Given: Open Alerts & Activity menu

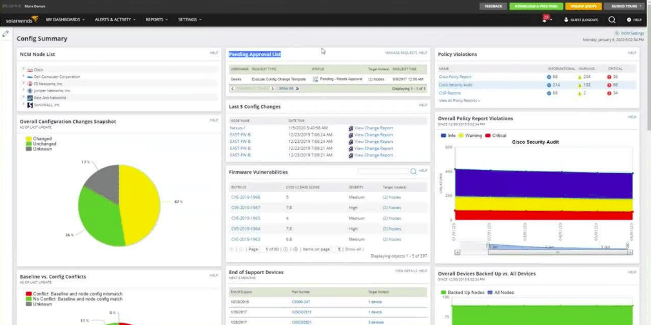Looking at the screenshot, I should click(x=115, y=19).
